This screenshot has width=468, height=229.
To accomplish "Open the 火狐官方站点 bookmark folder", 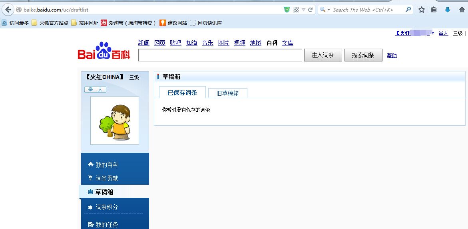I will (x=50, y=23).
